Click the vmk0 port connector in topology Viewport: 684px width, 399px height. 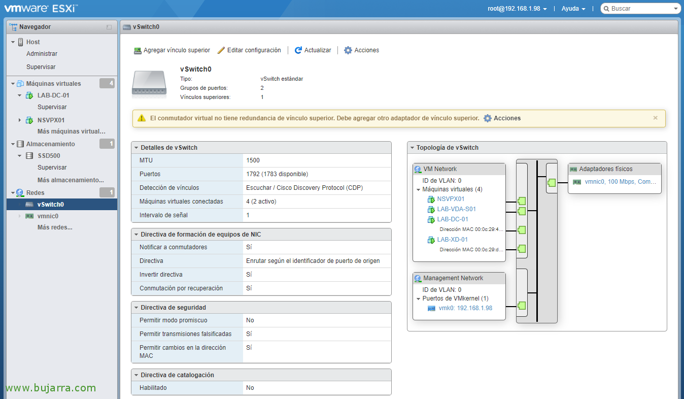click(521, 306)
